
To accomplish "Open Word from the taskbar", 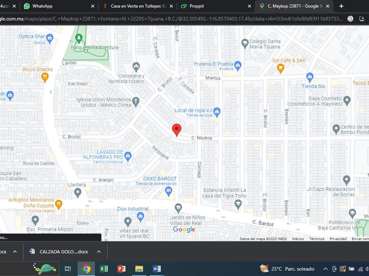I will pyautogui.click(x=157, y=269).
